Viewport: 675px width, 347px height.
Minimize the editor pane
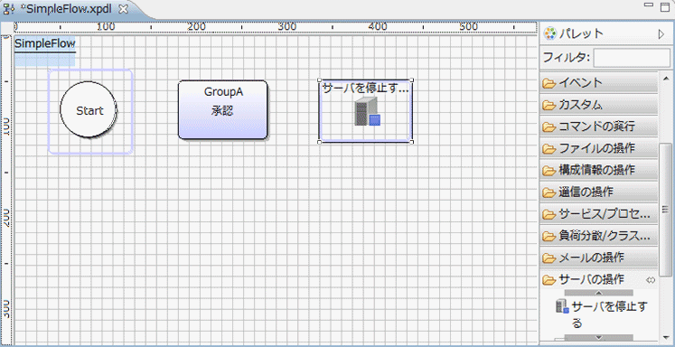[649, 5]
